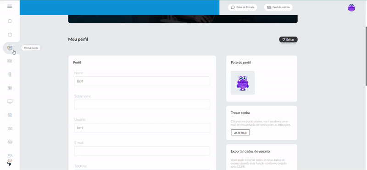Open Caixa de Entrada
The image size is (367, 170).
[242, 7]
